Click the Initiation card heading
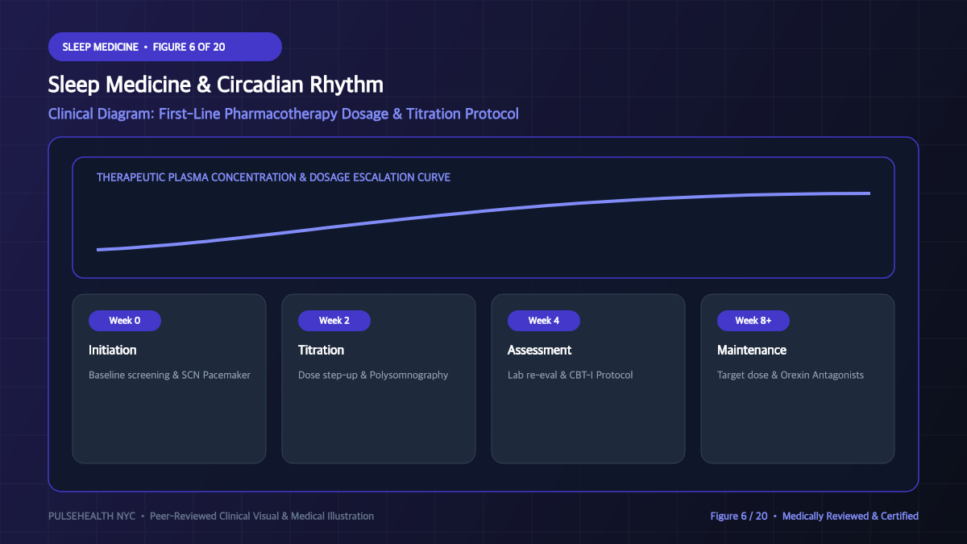This screenshot has width=967, height=544. [x=113, y=350]
